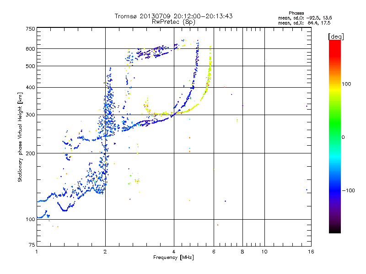Click the black bottom of the colorbar
The width and height of the screenshot is (366, 274).
(x=335, y=230)
